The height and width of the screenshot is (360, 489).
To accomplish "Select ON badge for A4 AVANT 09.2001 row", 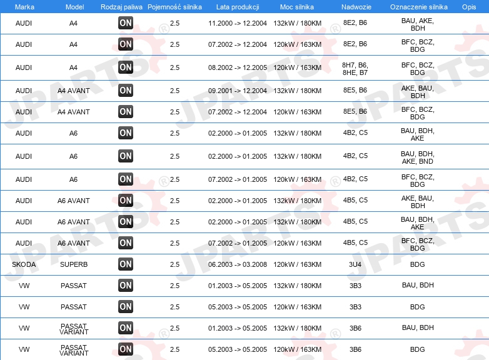I will (126, 91).
